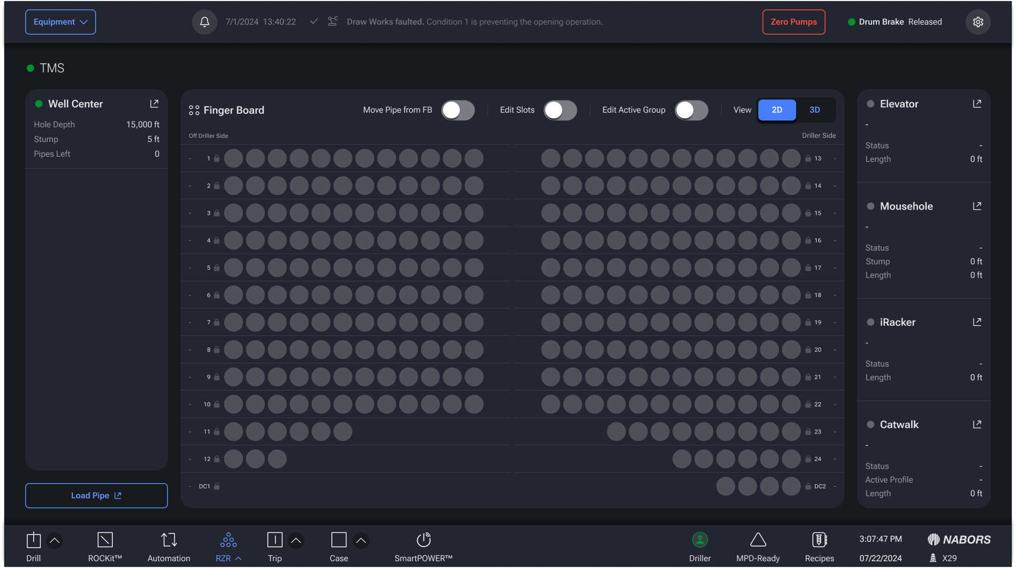Click the draw works fault icon
This screenshot has height=568, width=1016.
tap(333, 21)
